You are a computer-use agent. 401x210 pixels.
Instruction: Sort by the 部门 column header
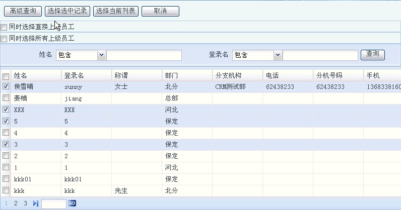(171, 75)
